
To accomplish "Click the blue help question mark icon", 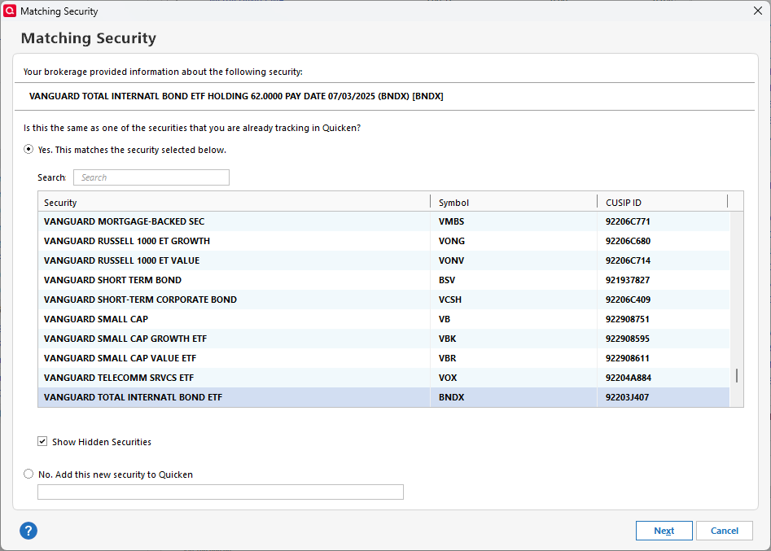I will [28, 531].
